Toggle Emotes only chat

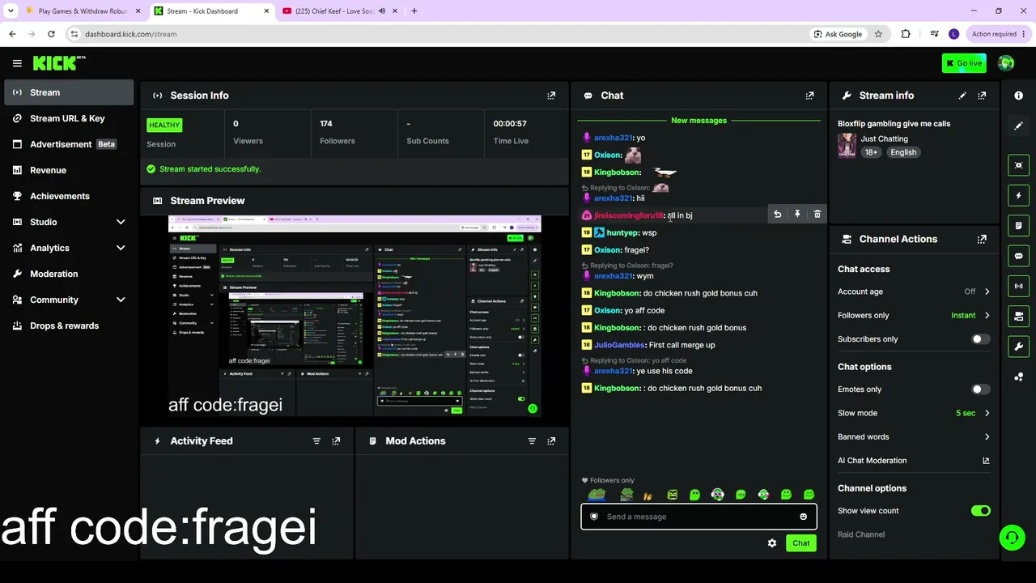pos(980,389)
